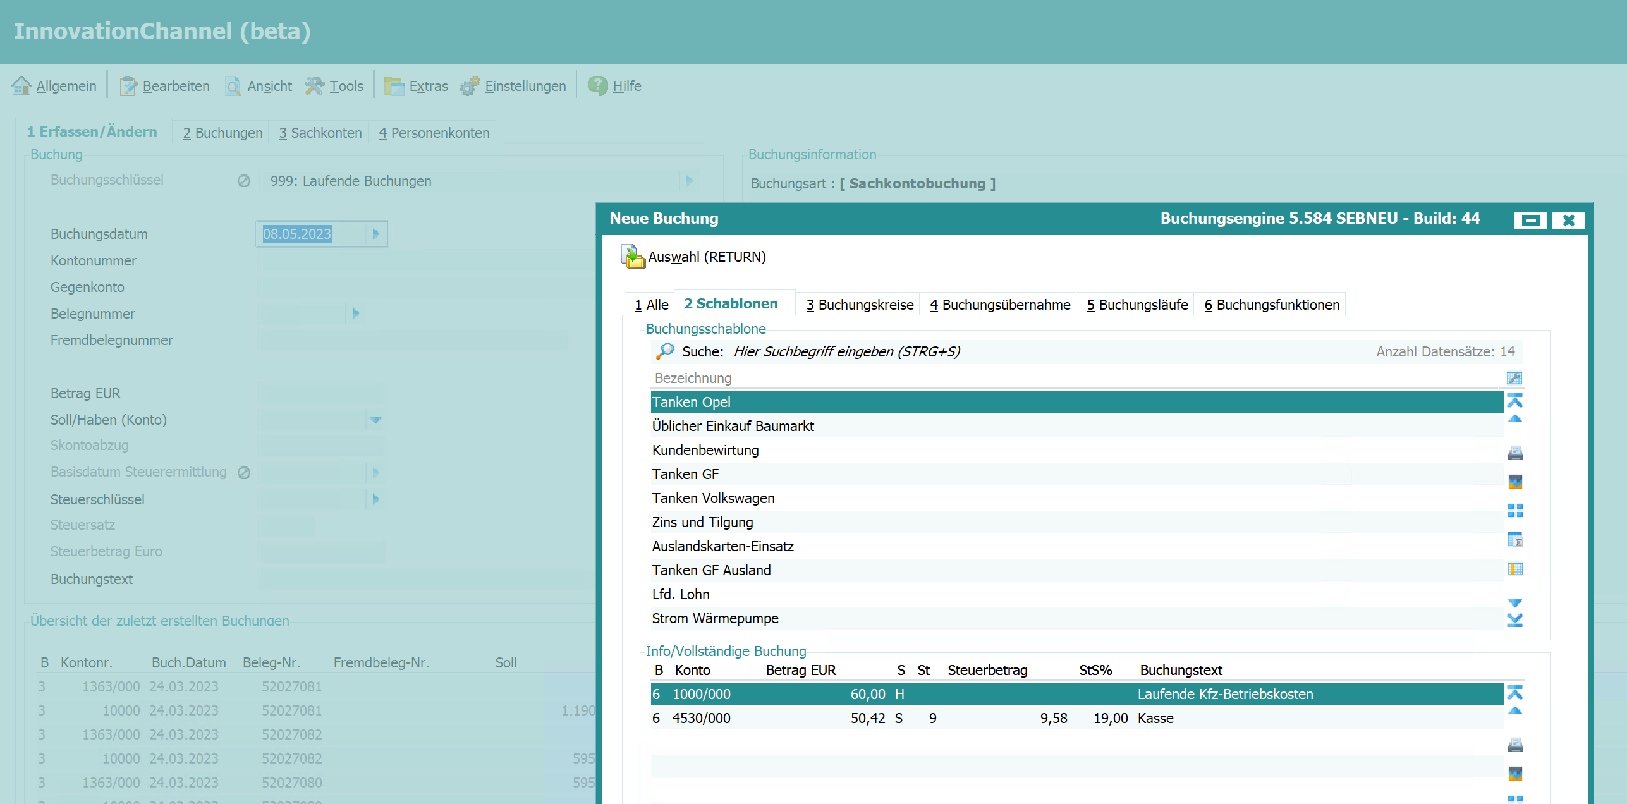Open Buchungsdatum date picker arrow
Viewport: 1627px width, 804px height.
tap(376, 234)
